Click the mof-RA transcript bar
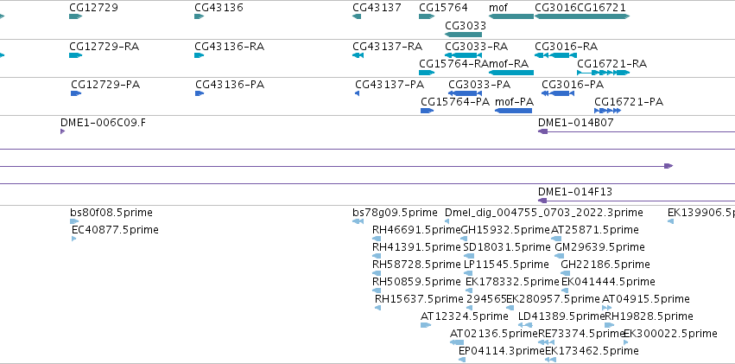This screenshot has height=364, width=735. [x=511, y=73]
